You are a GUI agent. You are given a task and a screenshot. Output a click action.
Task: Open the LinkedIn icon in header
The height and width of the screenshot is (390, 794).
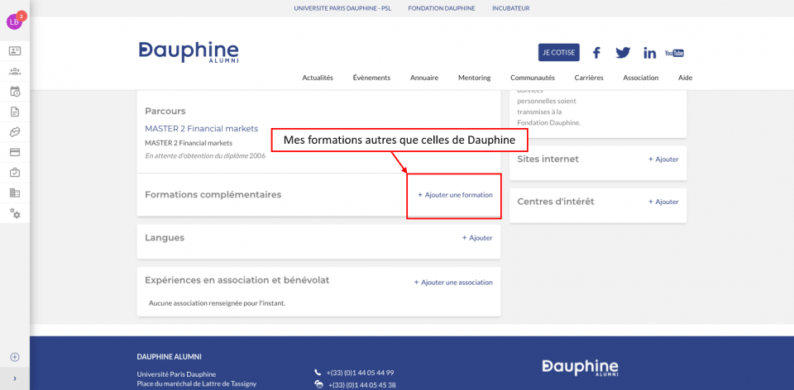coord(650,53)
